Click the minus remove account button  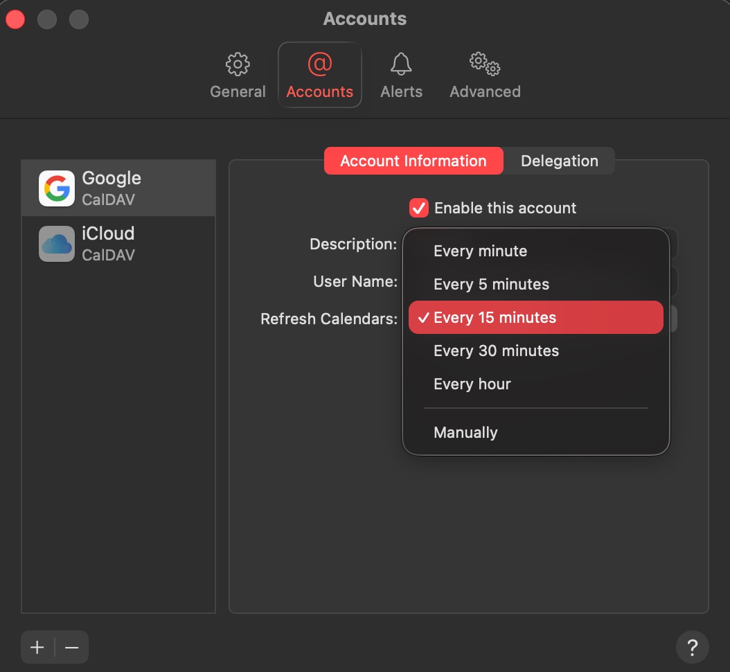(x=72, y=648)
